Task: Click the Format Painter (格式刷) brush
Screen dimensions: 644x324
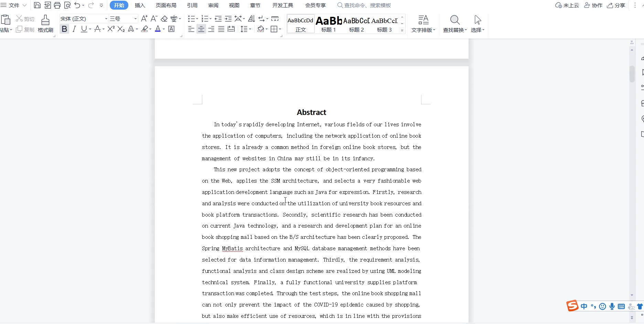Action: 45,20
